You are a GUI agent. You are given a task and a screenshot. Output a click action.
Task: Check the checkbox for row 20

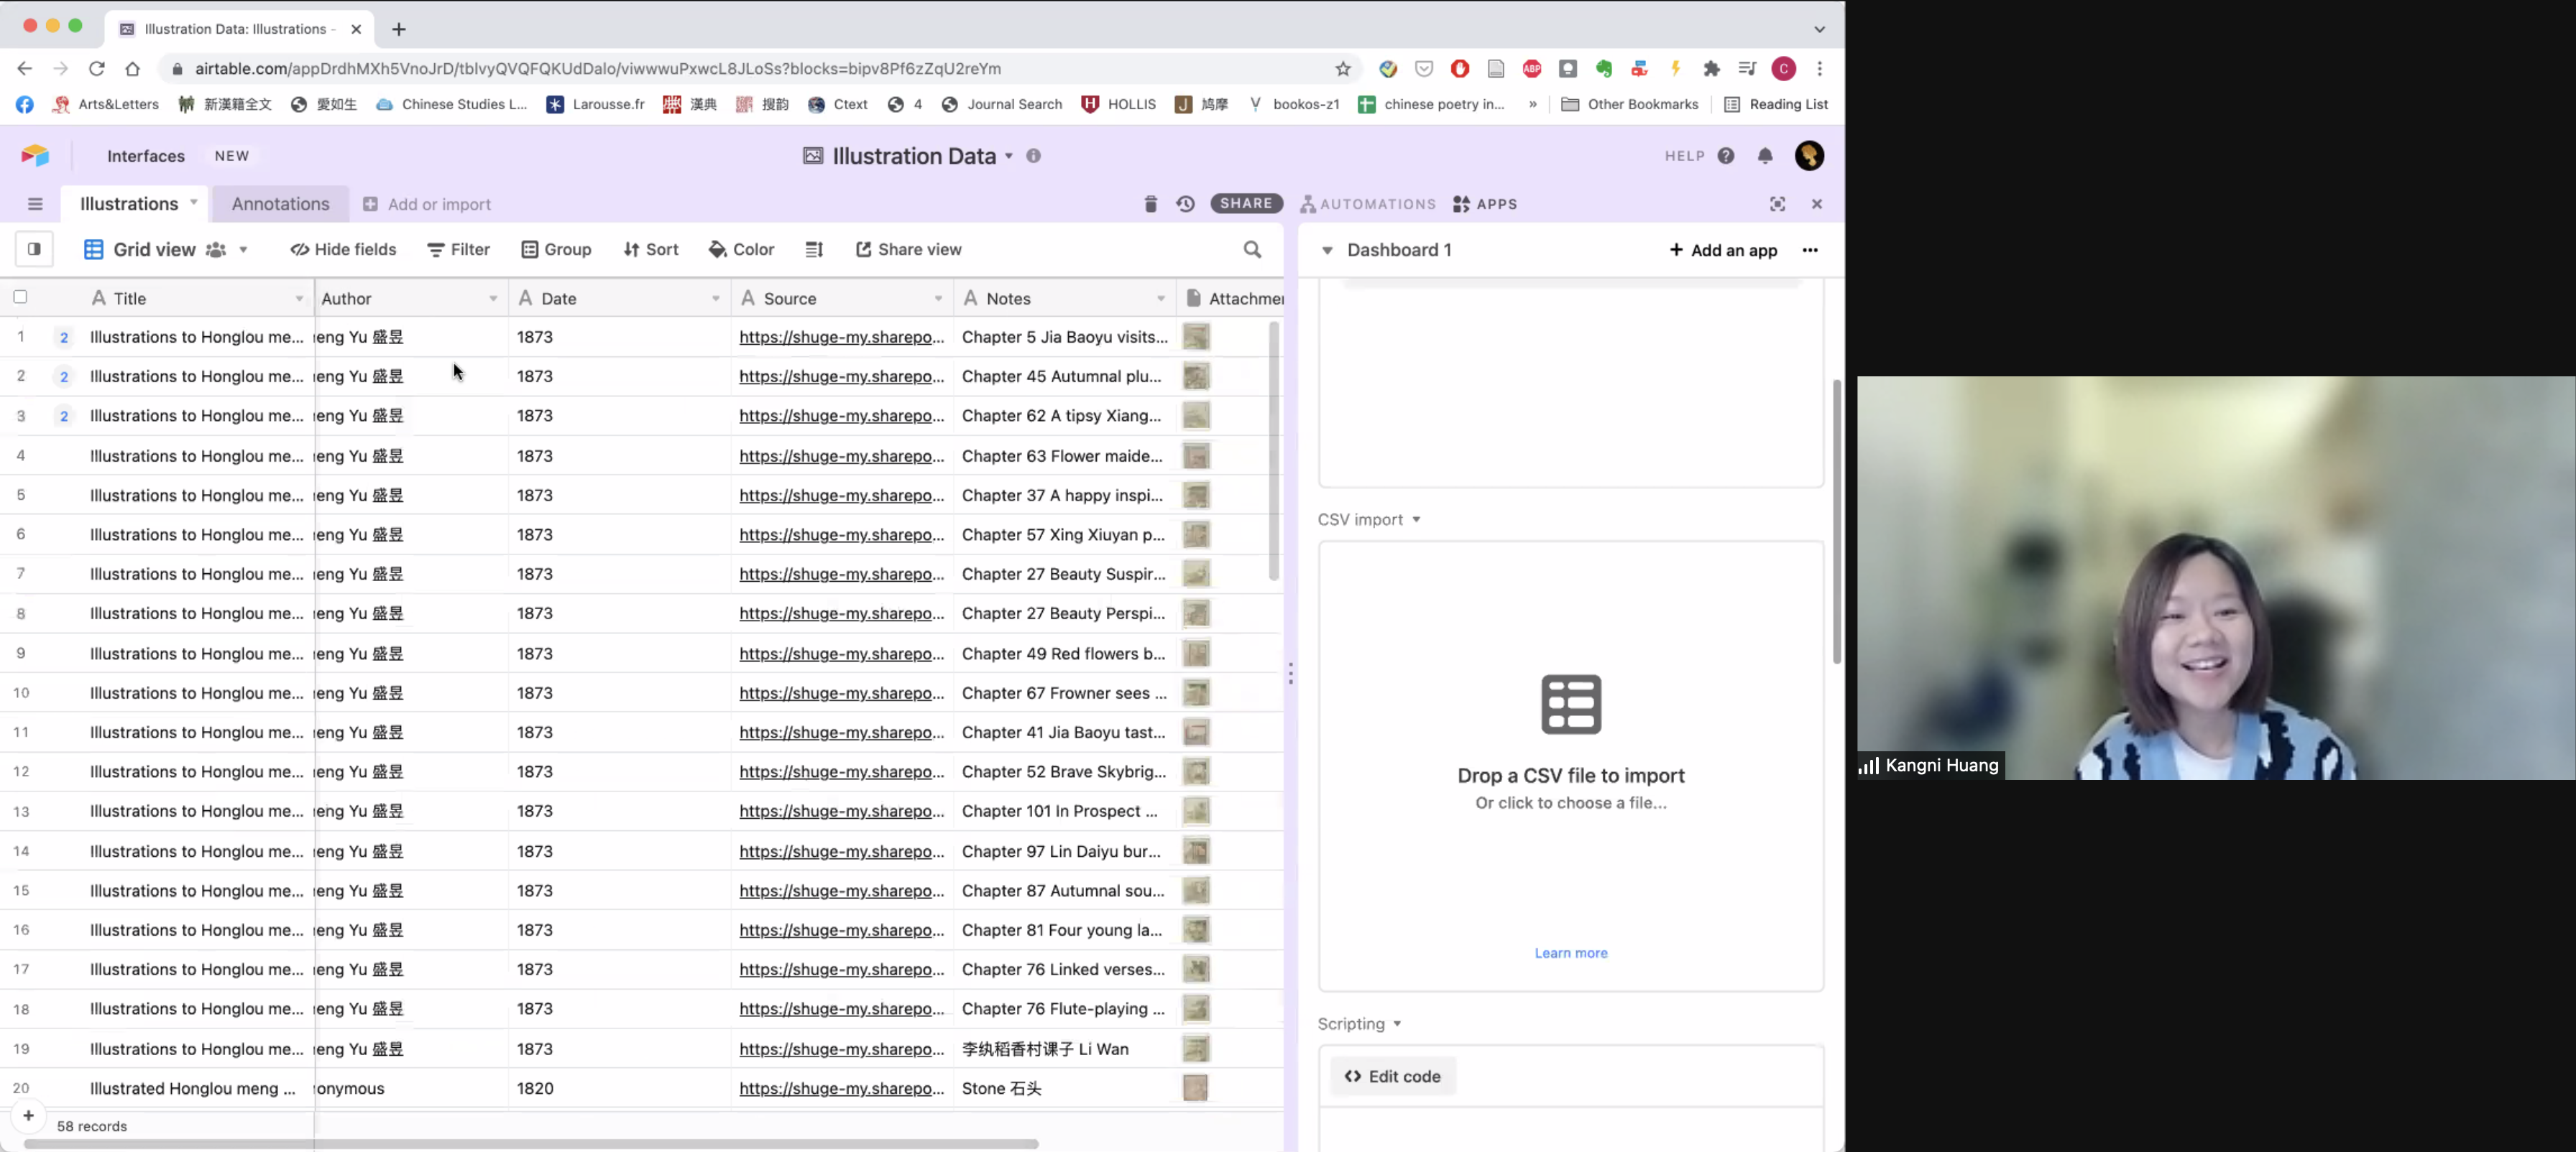coord(20,1089)
